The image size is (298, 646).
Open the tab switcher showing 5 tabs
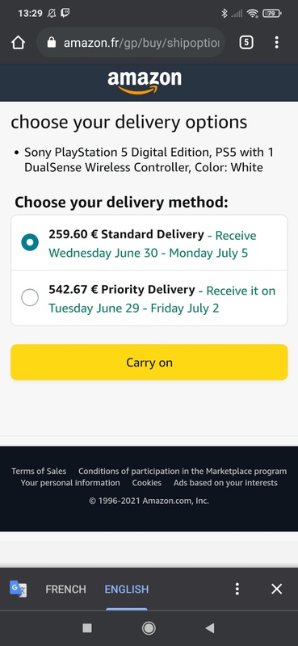click(x=246, y=43)
